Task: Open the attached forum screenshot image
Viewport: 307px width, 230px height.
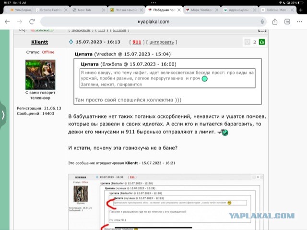Action: (166, 202)
